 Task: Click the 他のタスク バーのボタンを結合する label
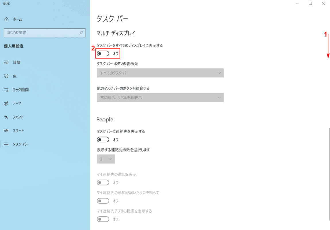click(x=123, y=88)
